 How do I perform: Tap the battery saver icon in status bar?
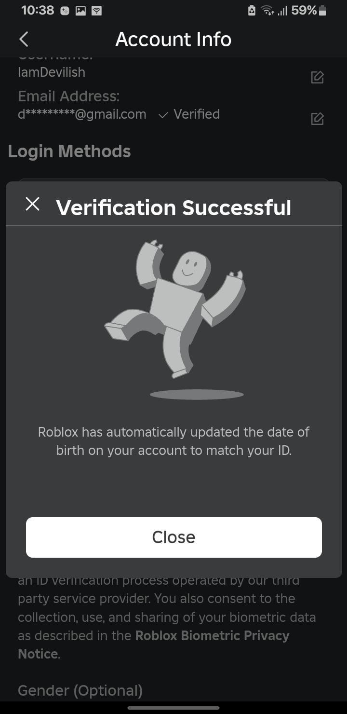pyautogui.click(x=252, y=11)
